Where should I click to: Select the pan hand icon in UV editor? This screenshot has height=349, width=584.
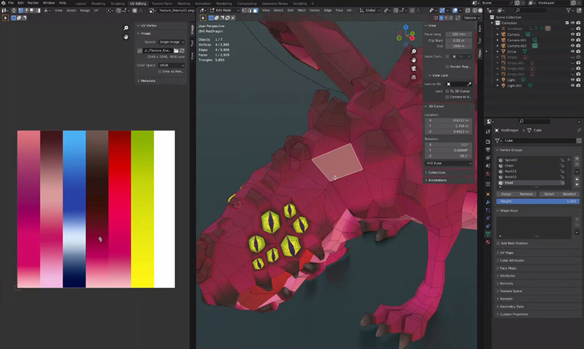(x=126, y=37)
